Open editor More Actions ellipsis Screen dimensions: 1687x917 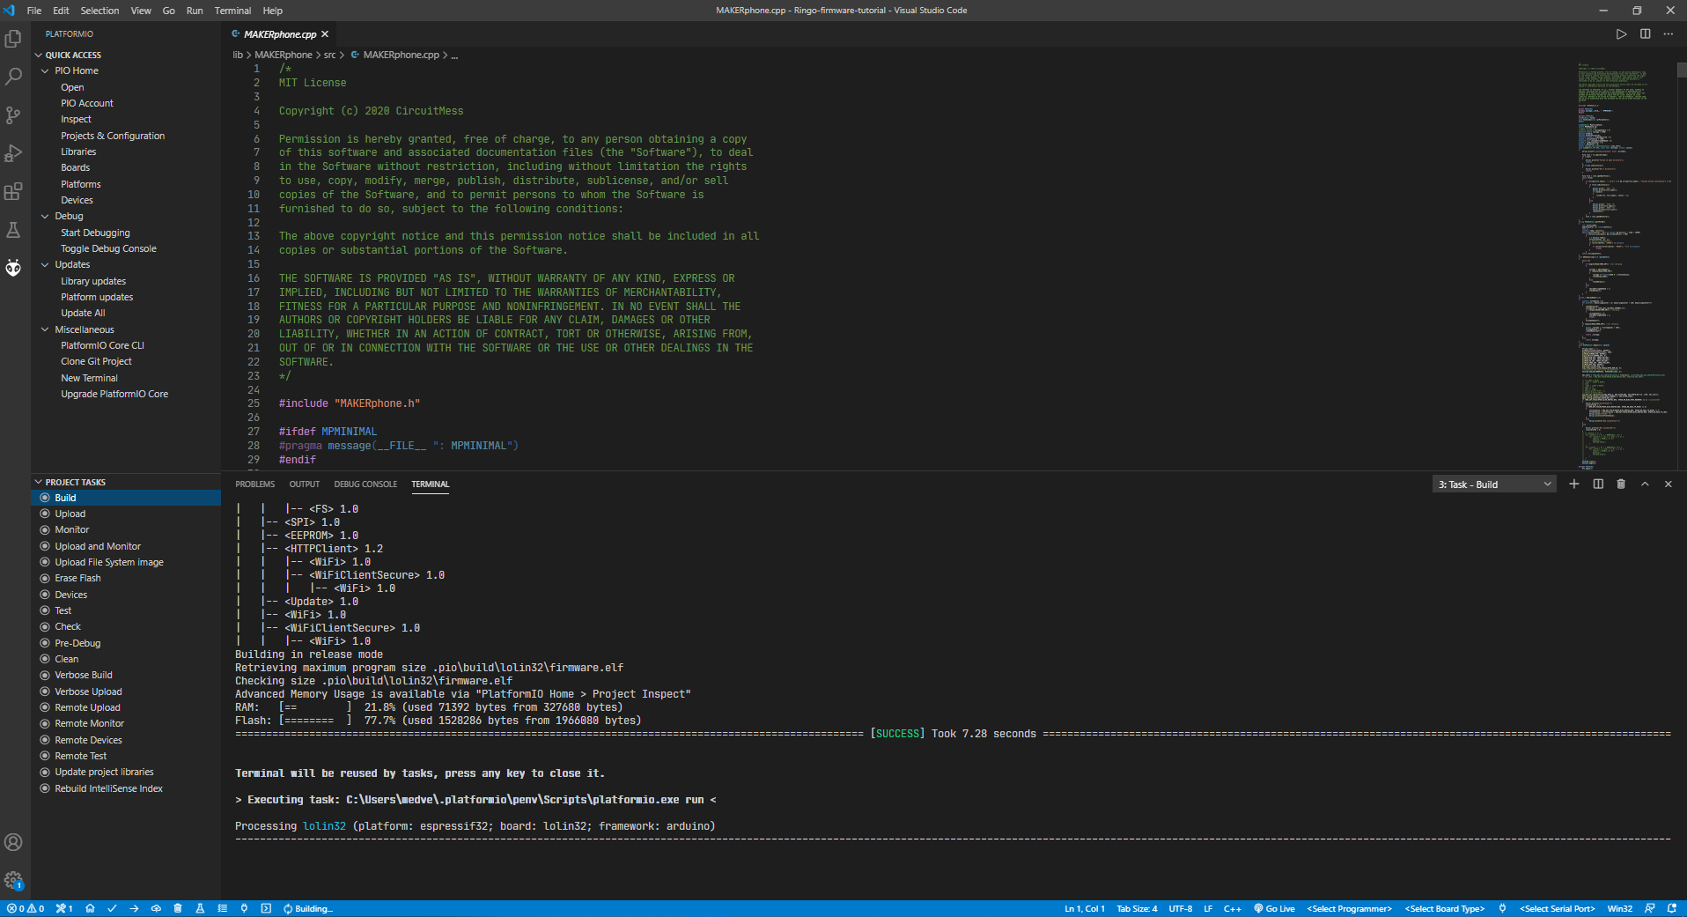click(x=1669, y=34)
